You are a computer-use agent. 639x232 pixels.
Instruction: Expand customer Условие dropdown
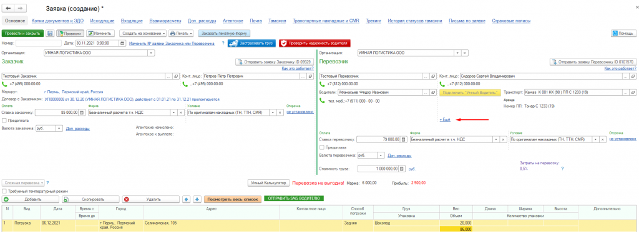click(x=273, y=113)
